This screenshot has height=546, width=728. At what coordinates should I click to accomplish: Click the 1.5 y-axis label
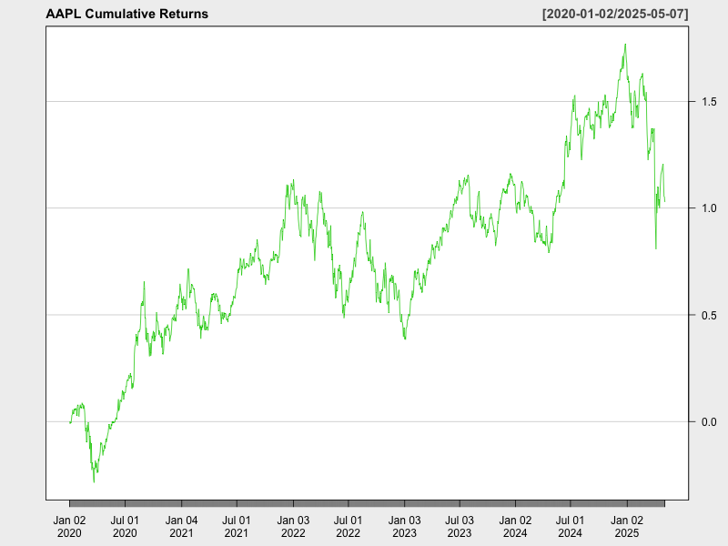click(x=709, y=101)
